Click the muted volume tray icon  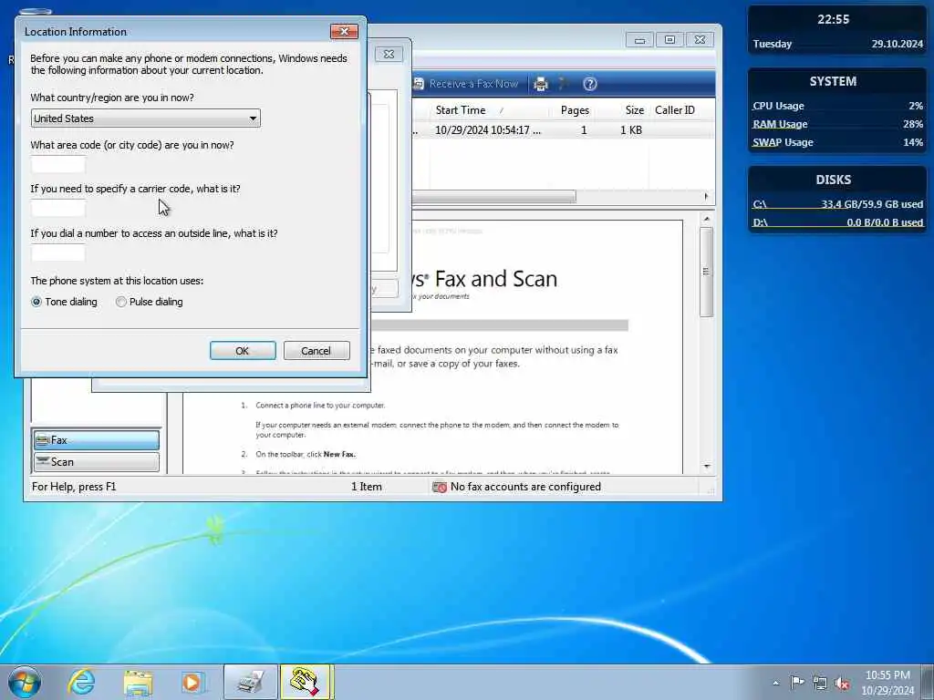[842, 683]
